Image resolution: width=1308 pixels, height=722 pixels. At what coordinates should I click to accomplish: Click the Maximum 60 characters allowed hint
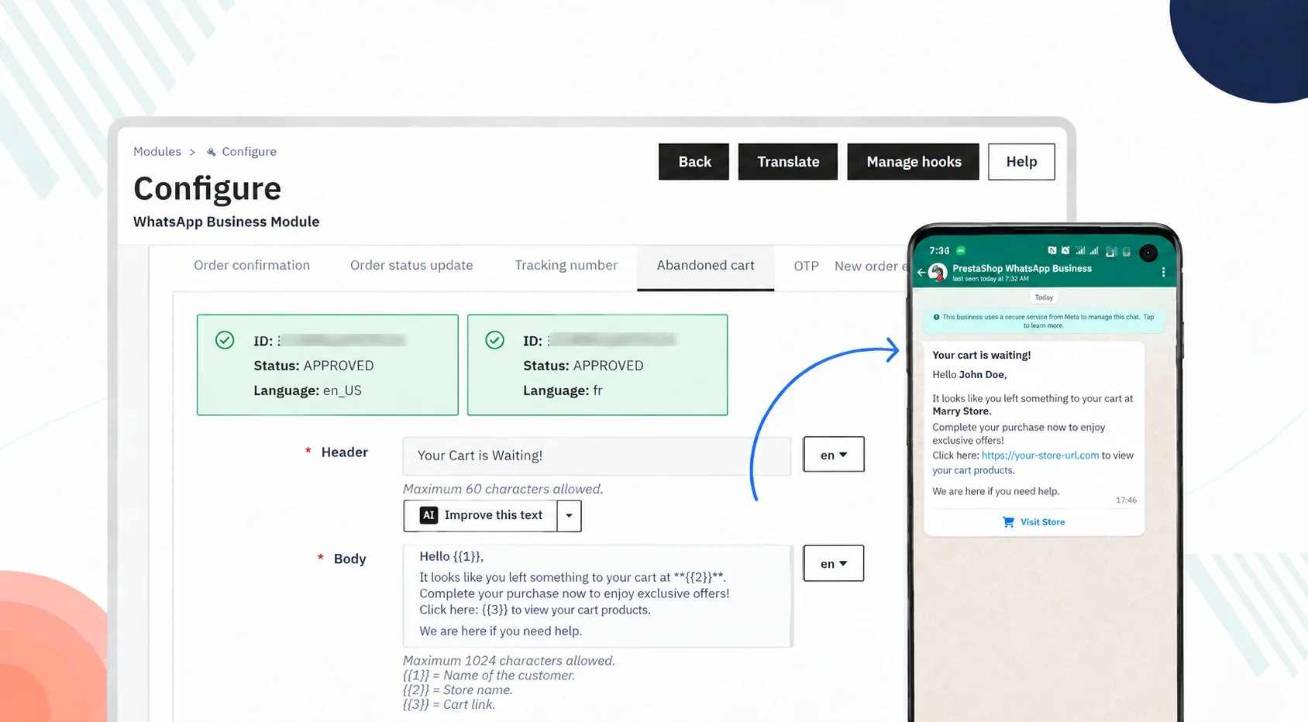503,489
